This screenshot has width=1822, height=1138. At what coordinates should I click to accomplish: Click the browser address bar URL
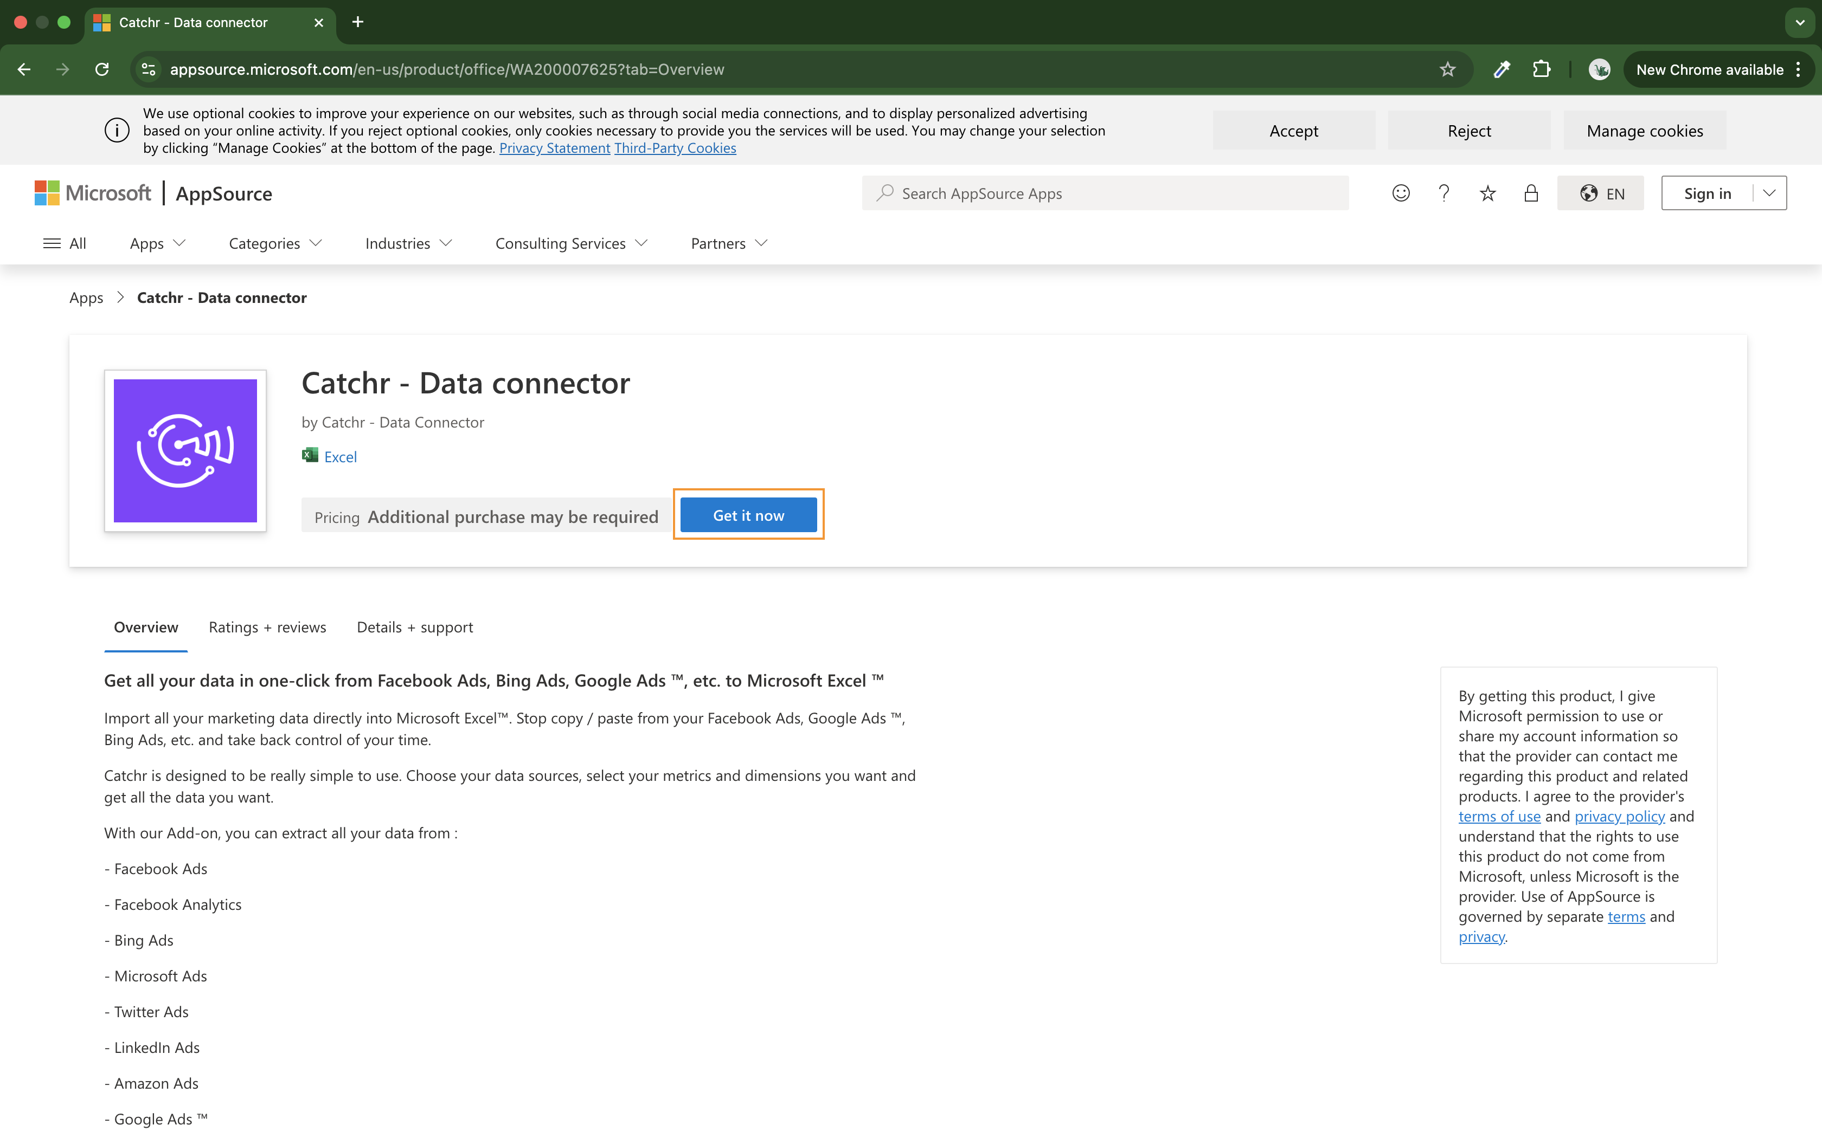pyautogui.click(x=447, y=69)
